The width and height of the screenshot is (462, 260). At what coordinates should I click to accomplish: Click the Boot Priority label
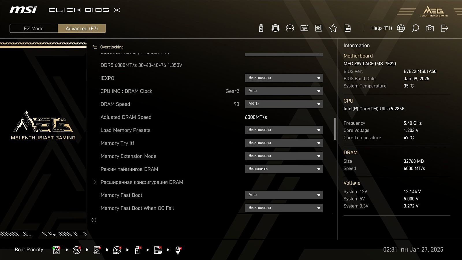pyautogui.click(x=29, y=250)
